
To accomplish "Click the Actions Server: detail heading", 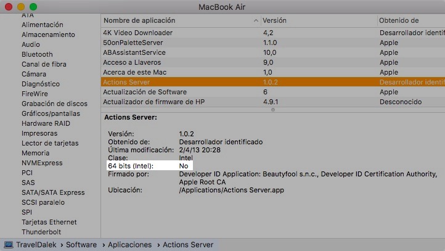I will click(x=130, y=117).
